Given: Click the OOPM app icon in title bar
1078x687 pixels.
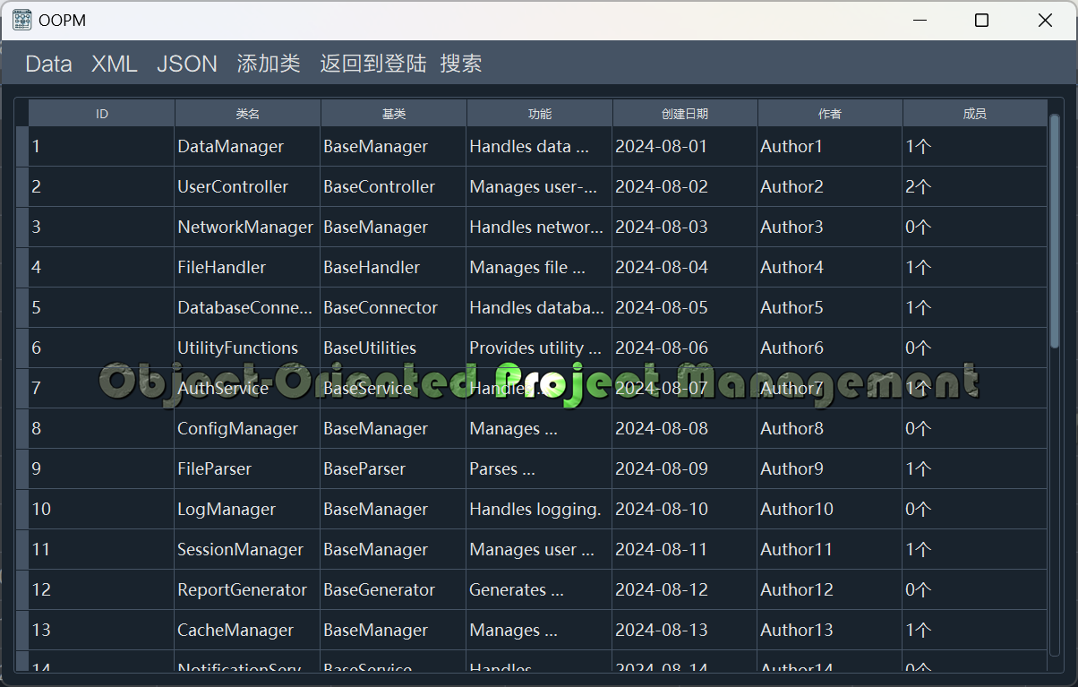Looking at the screenshot, I should pos(22,21).
